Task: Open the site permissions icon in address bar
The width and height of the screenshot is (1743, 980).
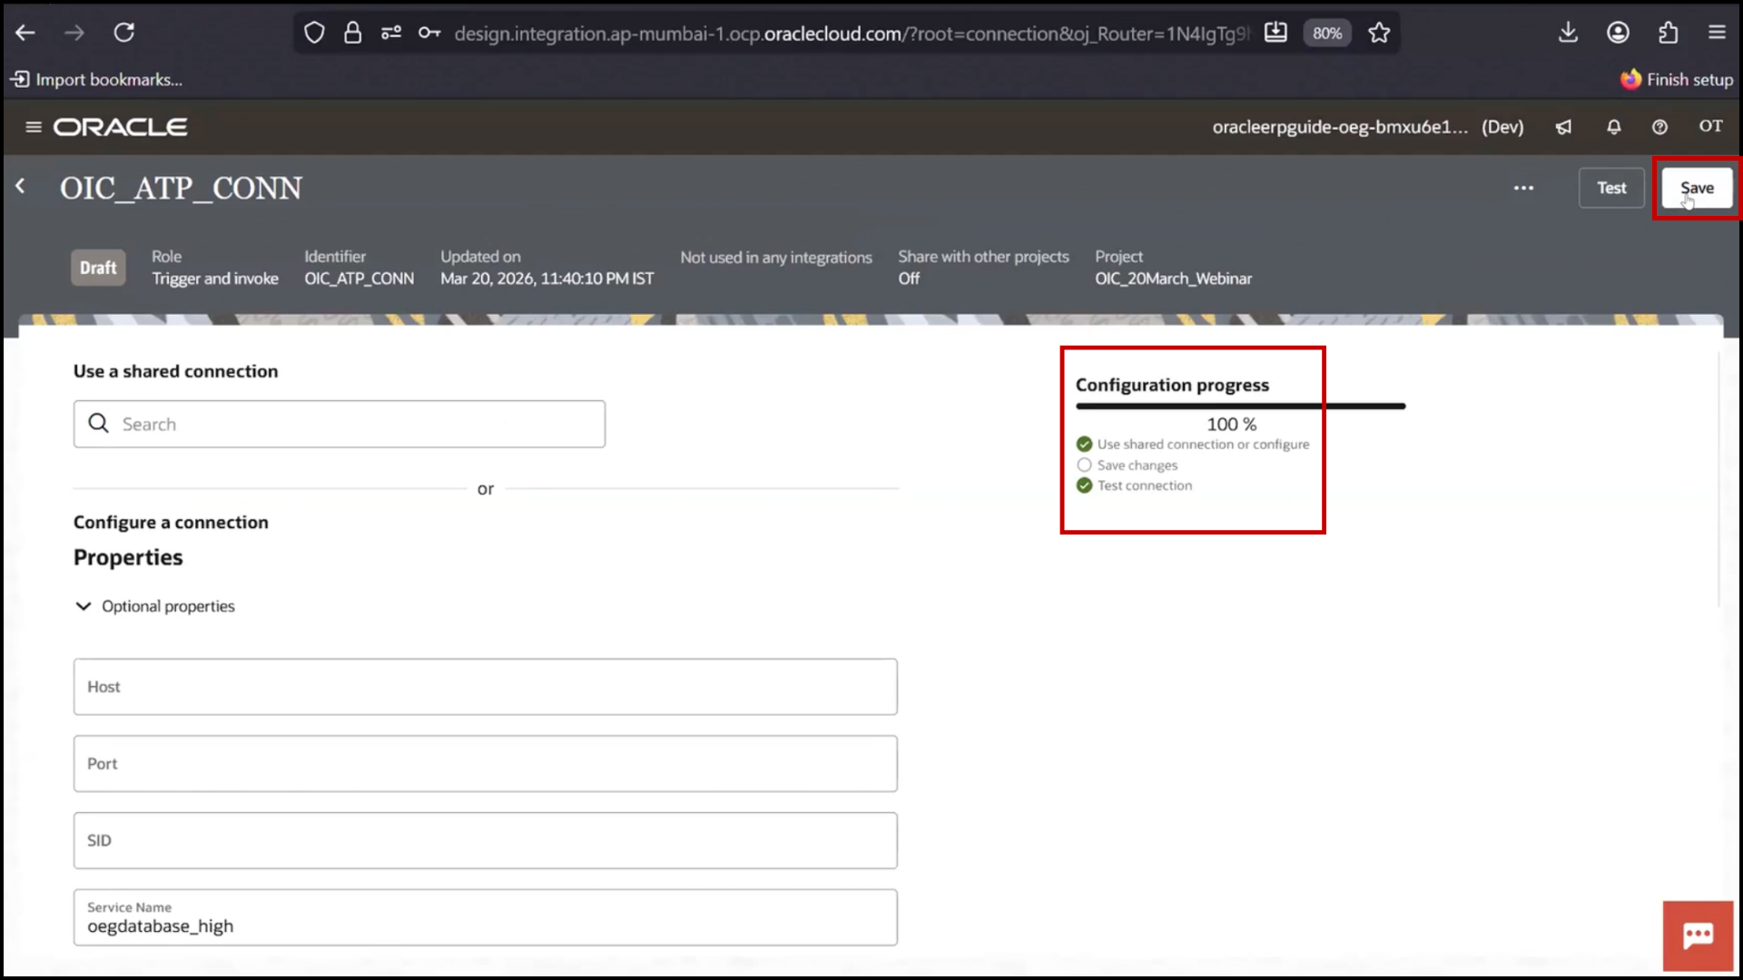Action: coord(391,34)
